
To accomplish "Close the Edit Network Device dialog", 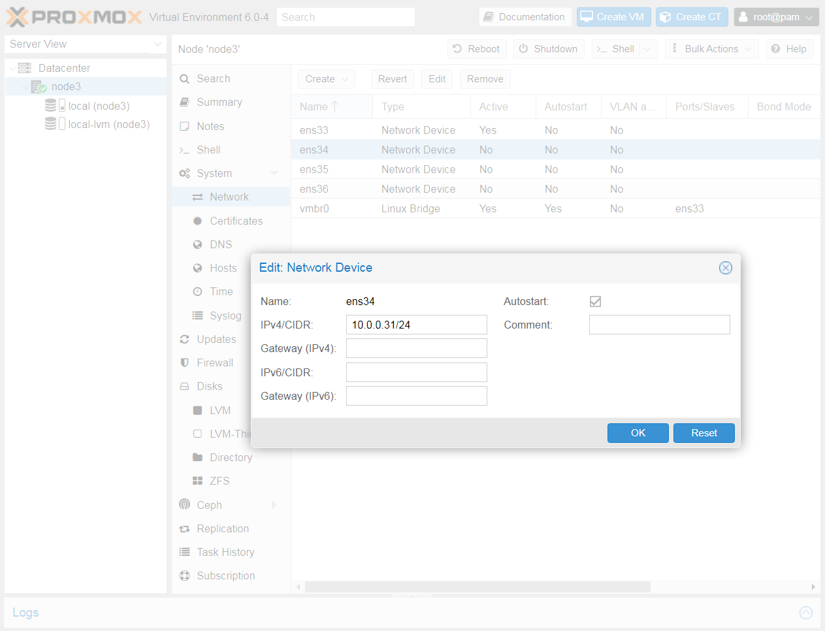I will [725, 268].
